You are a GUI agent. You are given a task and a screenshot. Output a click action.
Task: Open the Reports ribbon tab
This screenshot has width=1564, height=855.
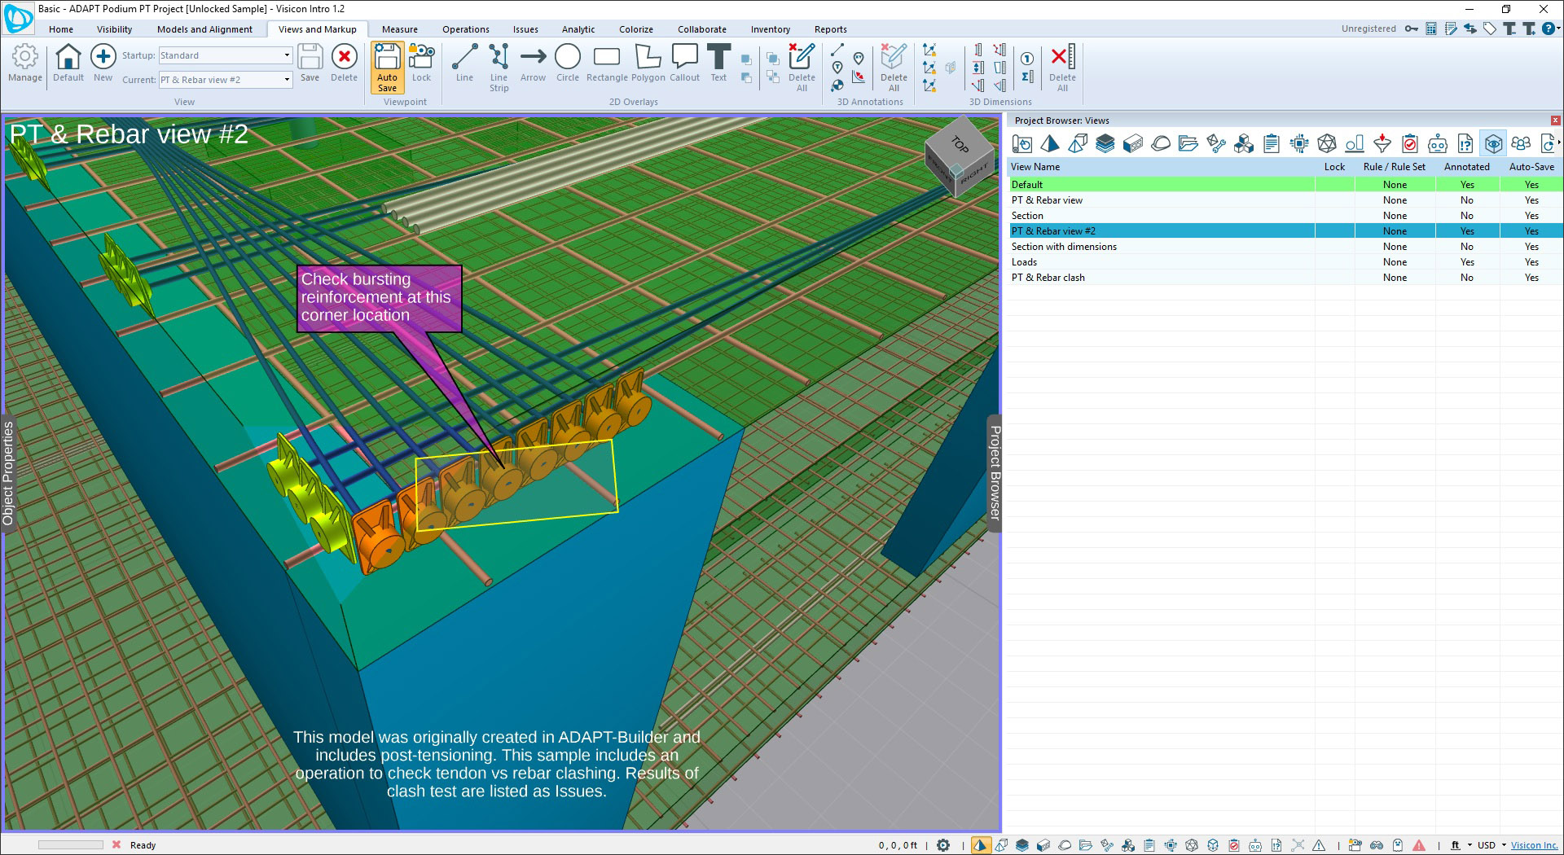tap(831, 29)
